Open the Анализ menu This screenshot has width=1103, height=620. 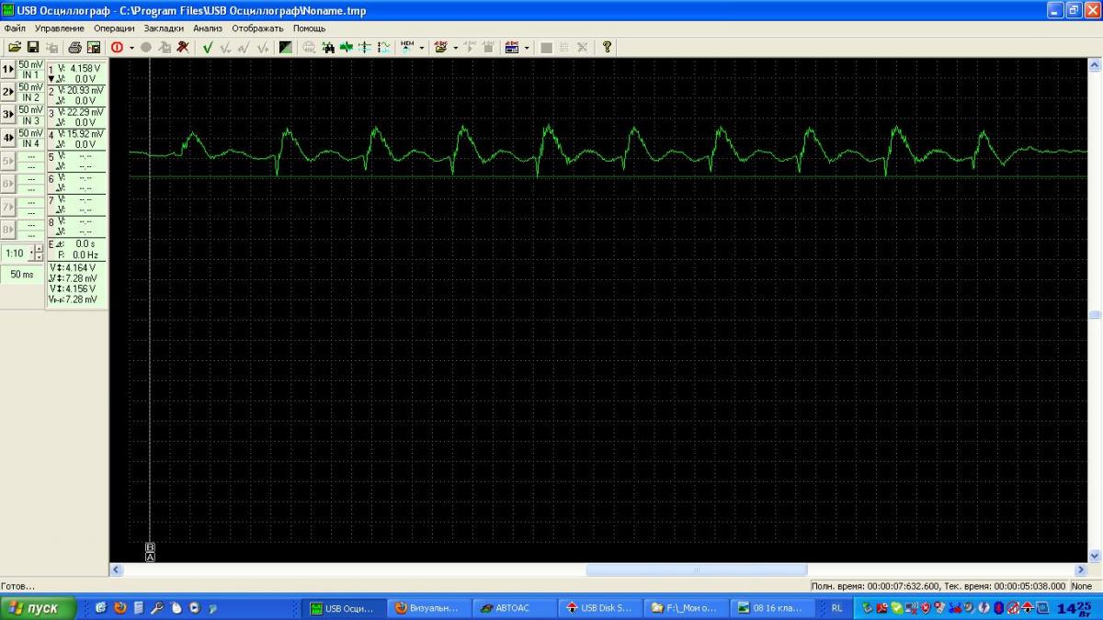(208, 28)
